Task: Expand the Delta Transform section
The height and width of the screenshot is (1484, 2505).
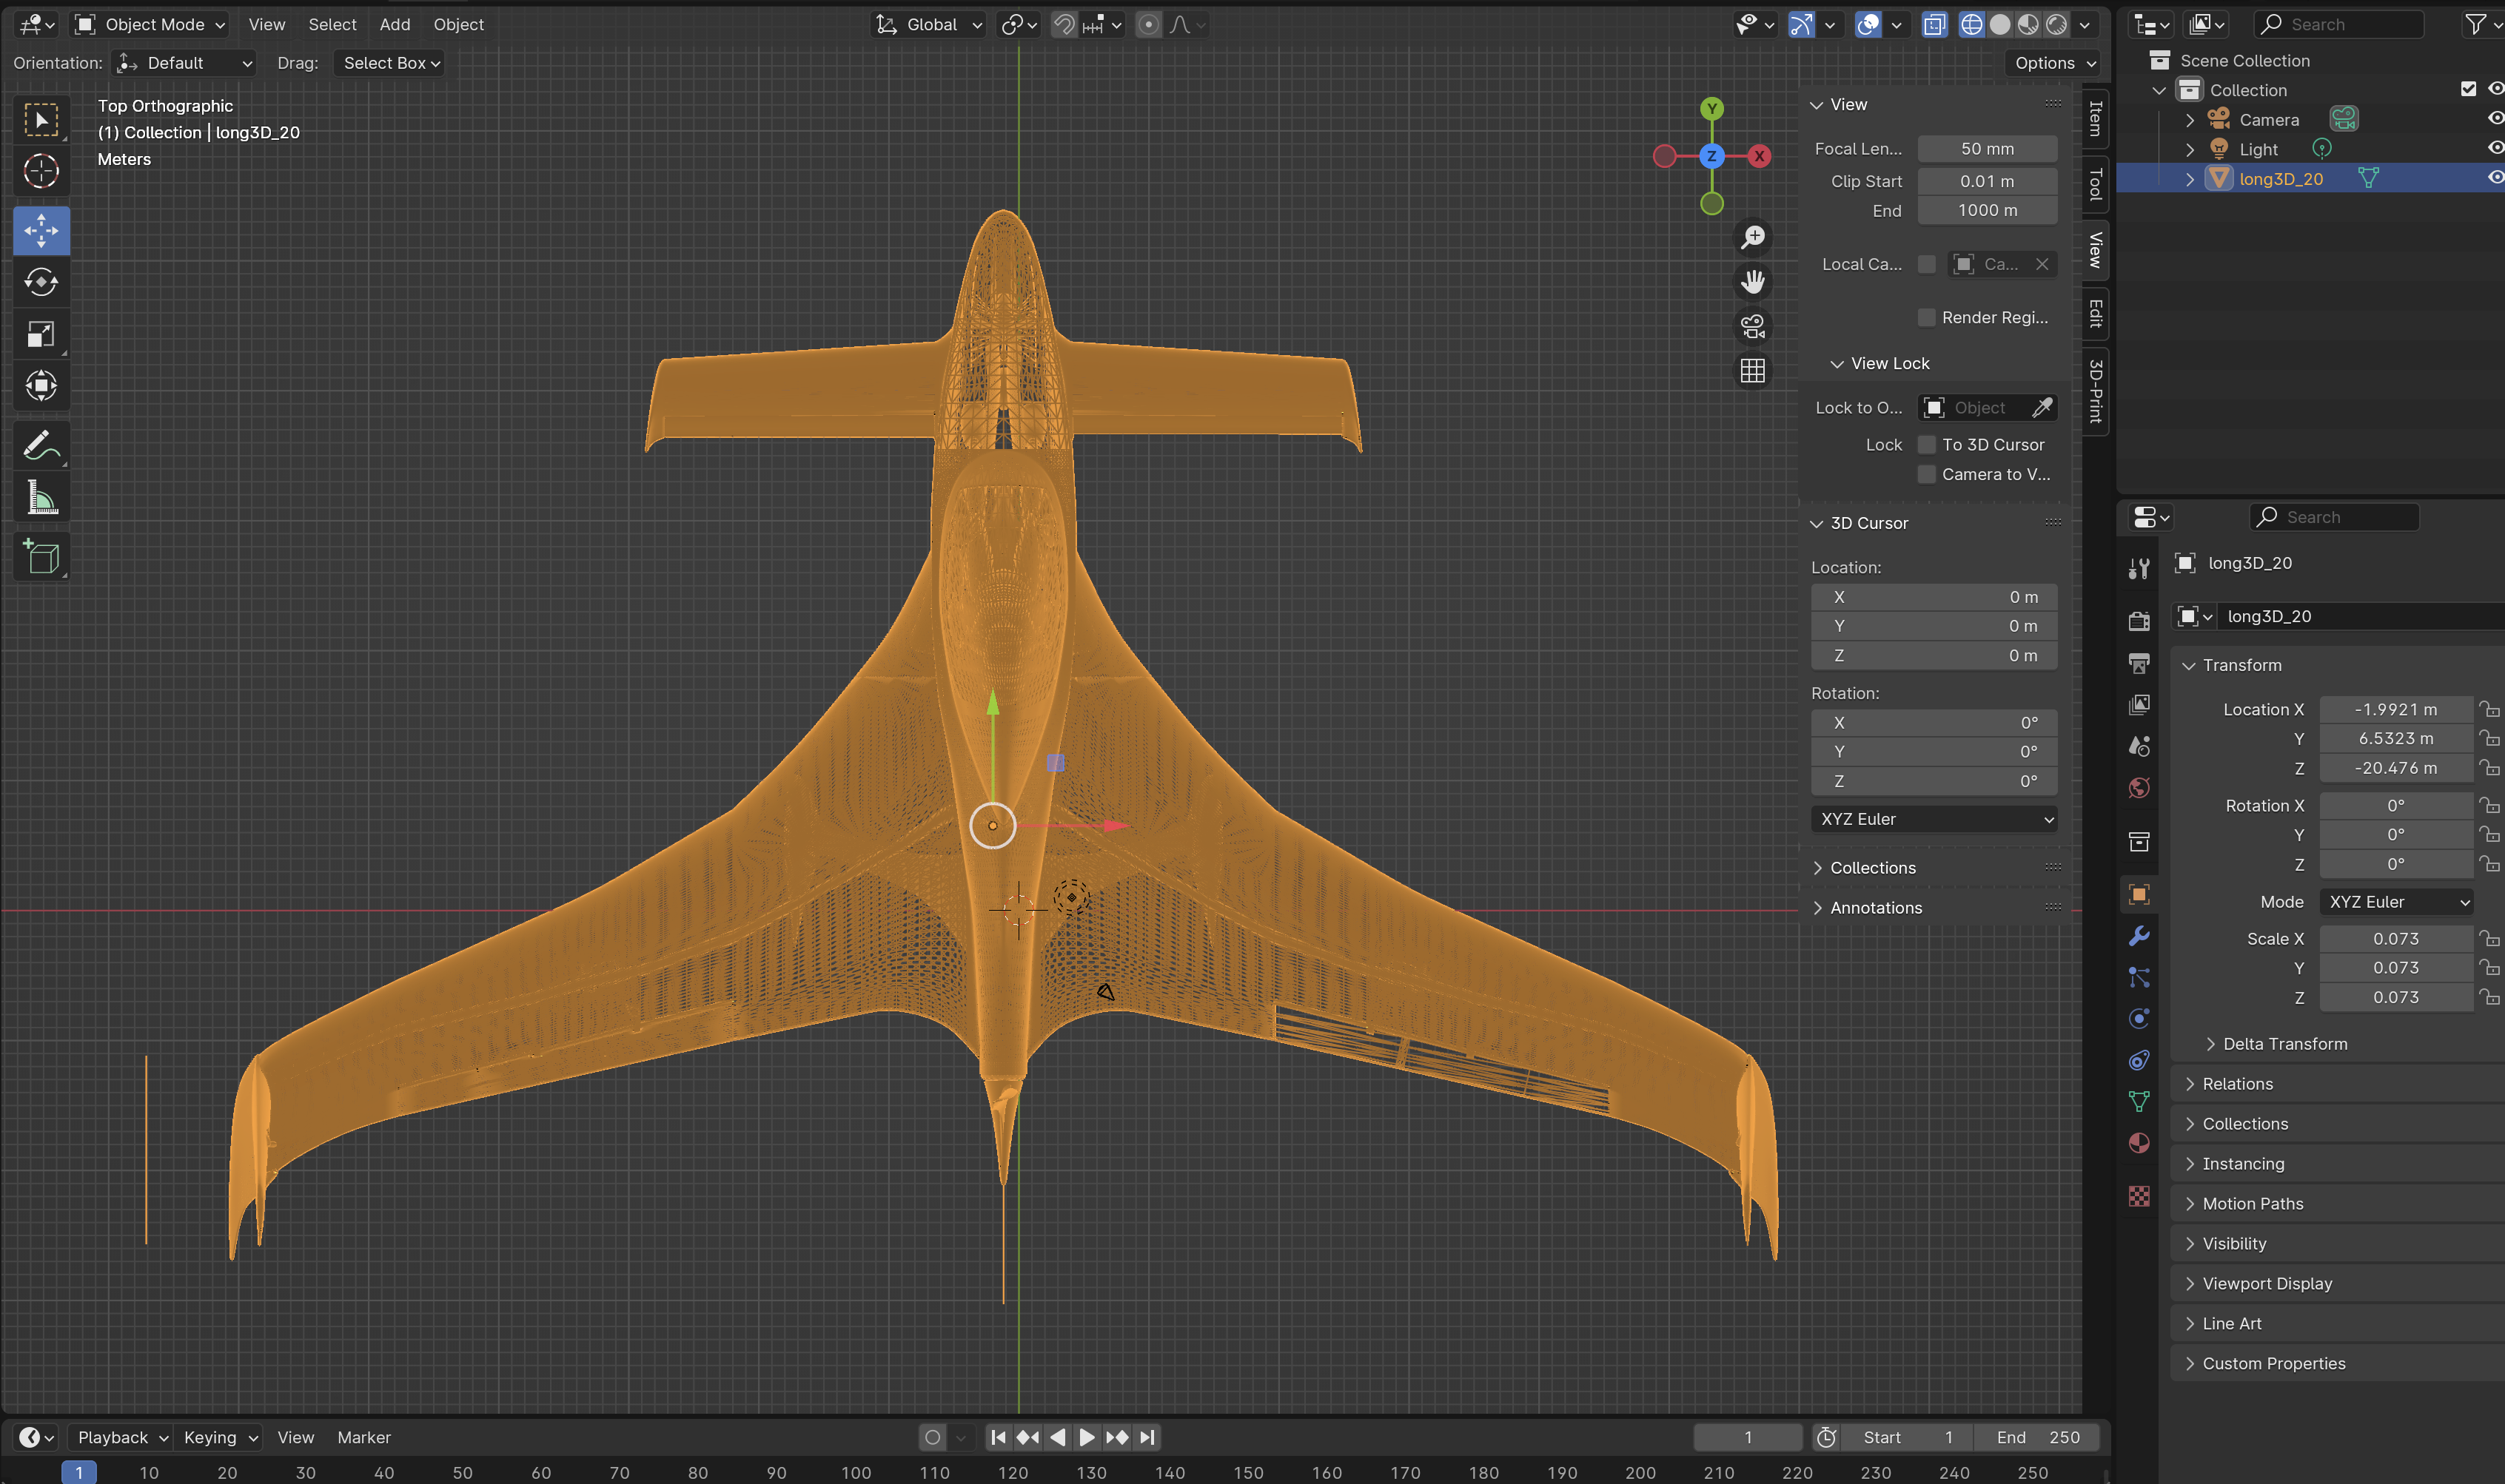Action: 2284,1044
